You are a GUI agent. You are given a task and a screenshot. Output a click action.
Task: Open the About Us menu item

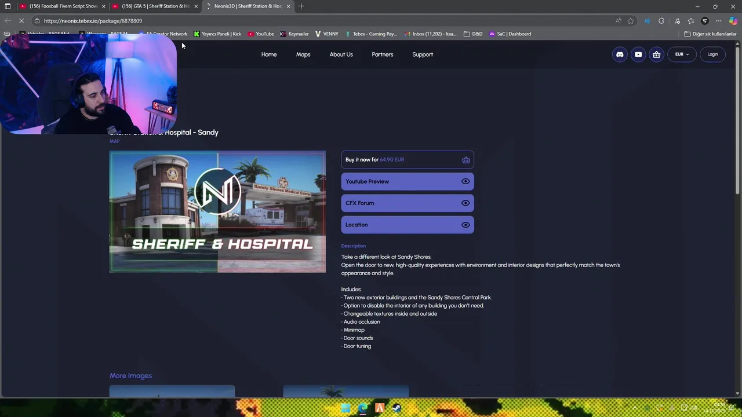pyautogui.click(x=341, y=54)
